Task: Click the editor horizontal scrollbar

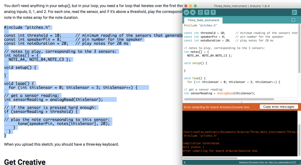Action: [229, 99]
